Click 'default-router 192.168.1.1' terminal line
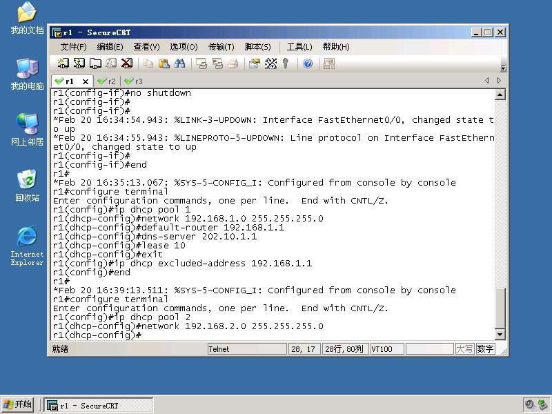552x414 pixels. (x=168, y=228)
